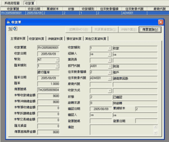This screenshot has width=169, height=142.
Task: Expand the 經辦人 dropdown
Action: coord(110,54)
